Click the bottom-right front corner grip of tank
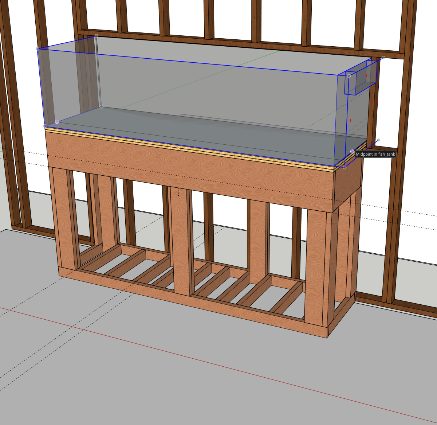The width and height of the screenshot is (437, 425). pyautogui.click(x=345, y=167)
